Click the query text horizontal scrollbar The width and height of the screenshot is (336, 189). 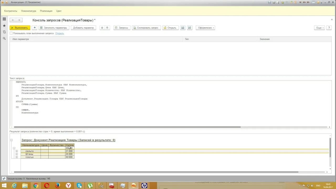[x=127, y=127]
